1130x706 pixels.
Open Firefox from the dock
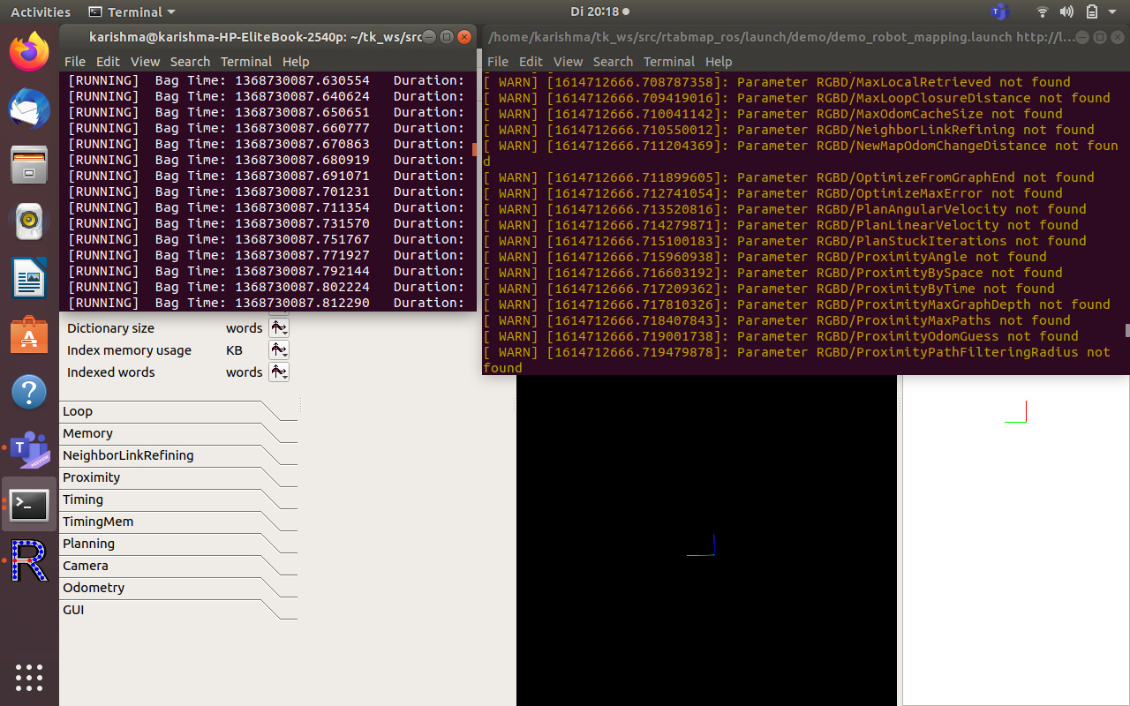pos(29,52)
